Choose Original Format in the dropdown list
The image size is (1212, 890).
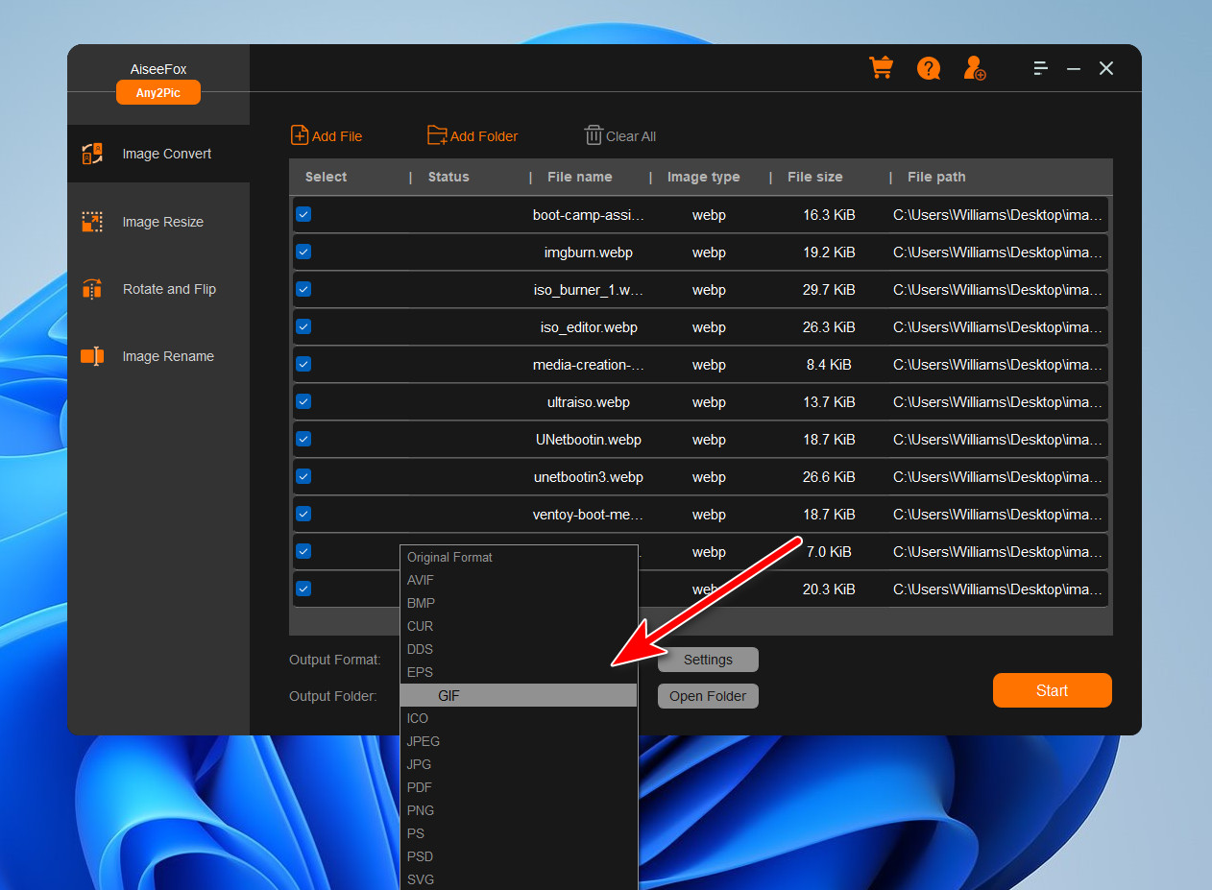519,557
